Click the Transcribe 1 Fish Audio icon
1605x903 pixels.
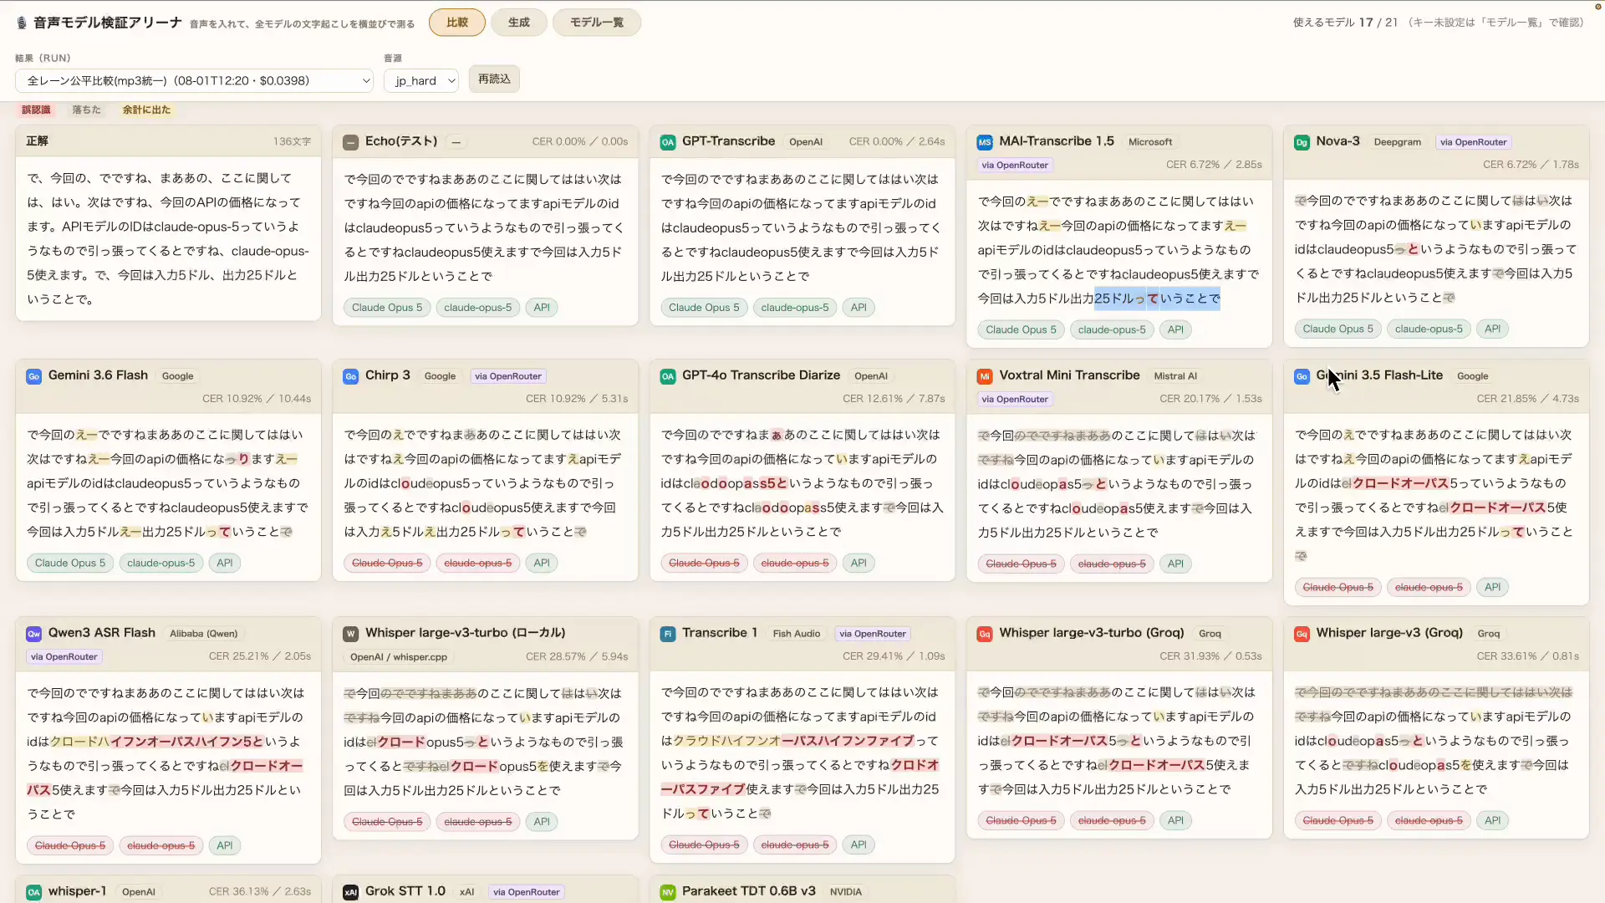tap(667, 634)
